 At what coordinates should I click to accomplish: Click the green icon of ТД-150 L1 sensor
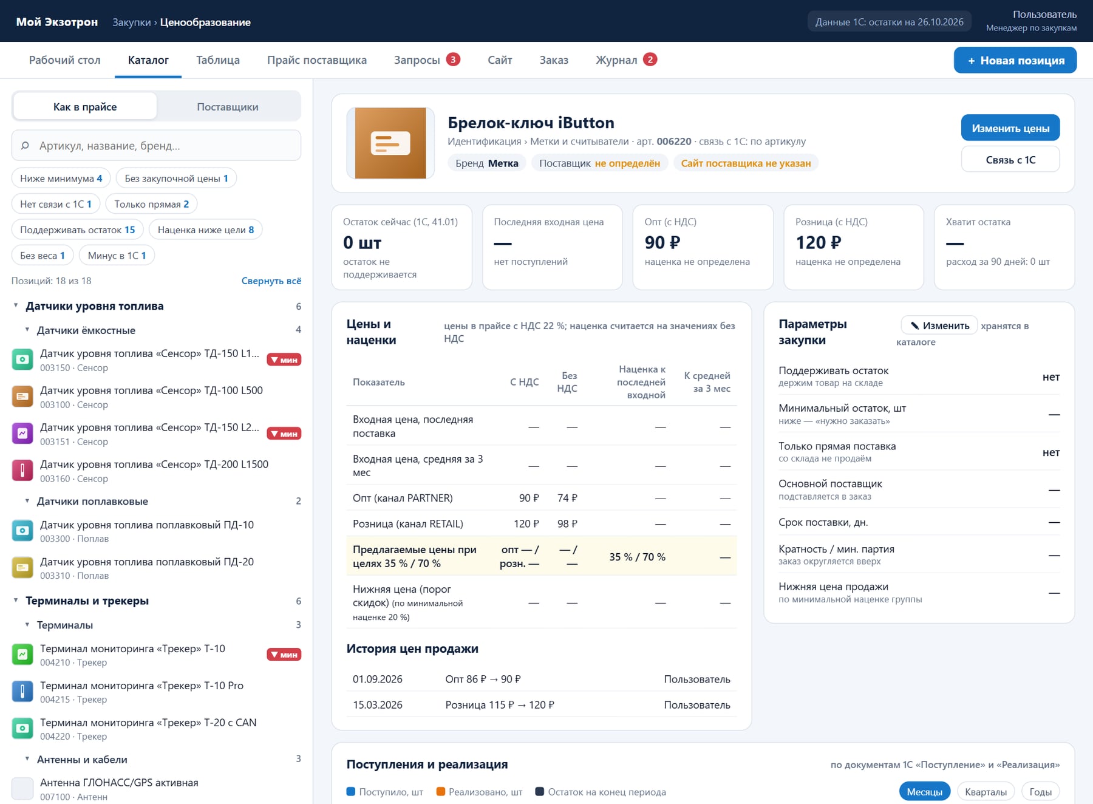point(22,359)
